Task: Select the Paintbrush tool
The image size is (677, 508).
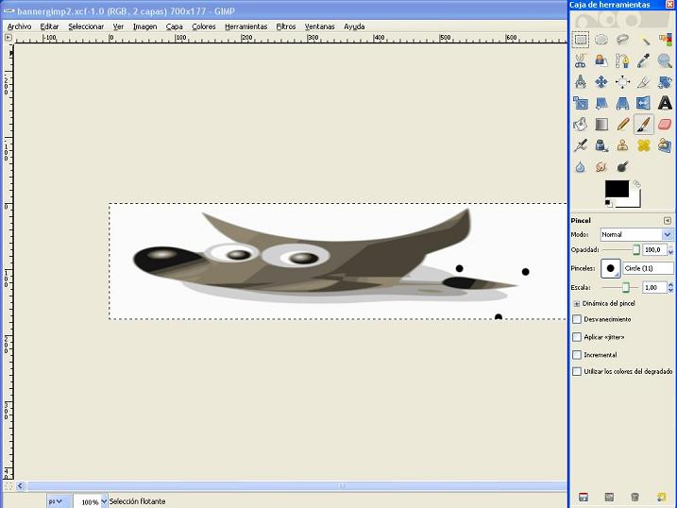Action: click(644, 125)
